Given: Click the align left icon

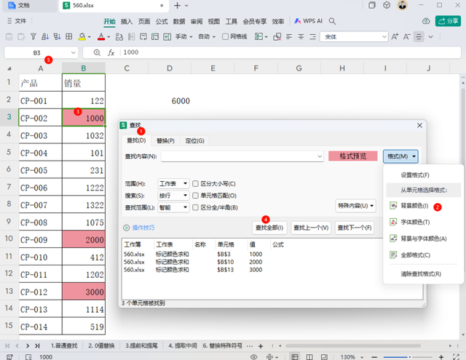Looking at the screenshot, I should [289, 36].
